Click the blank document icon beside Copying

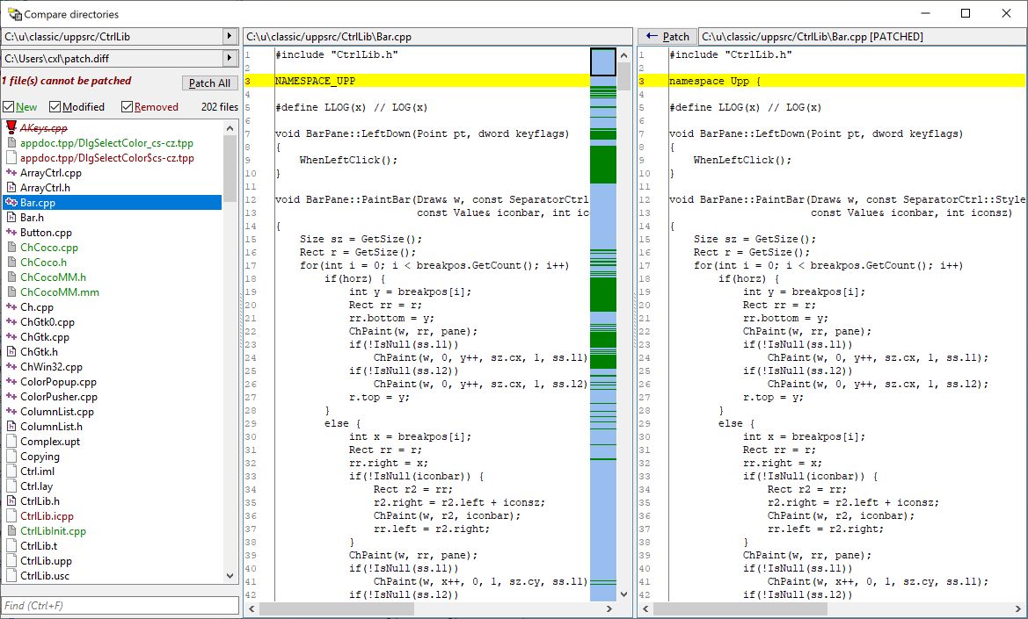[11, 457]
